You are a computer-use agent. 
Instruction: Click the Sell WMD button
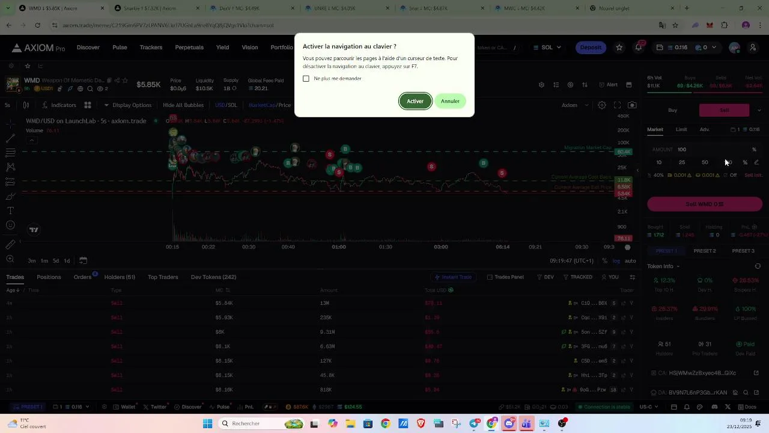coord(705,204)
